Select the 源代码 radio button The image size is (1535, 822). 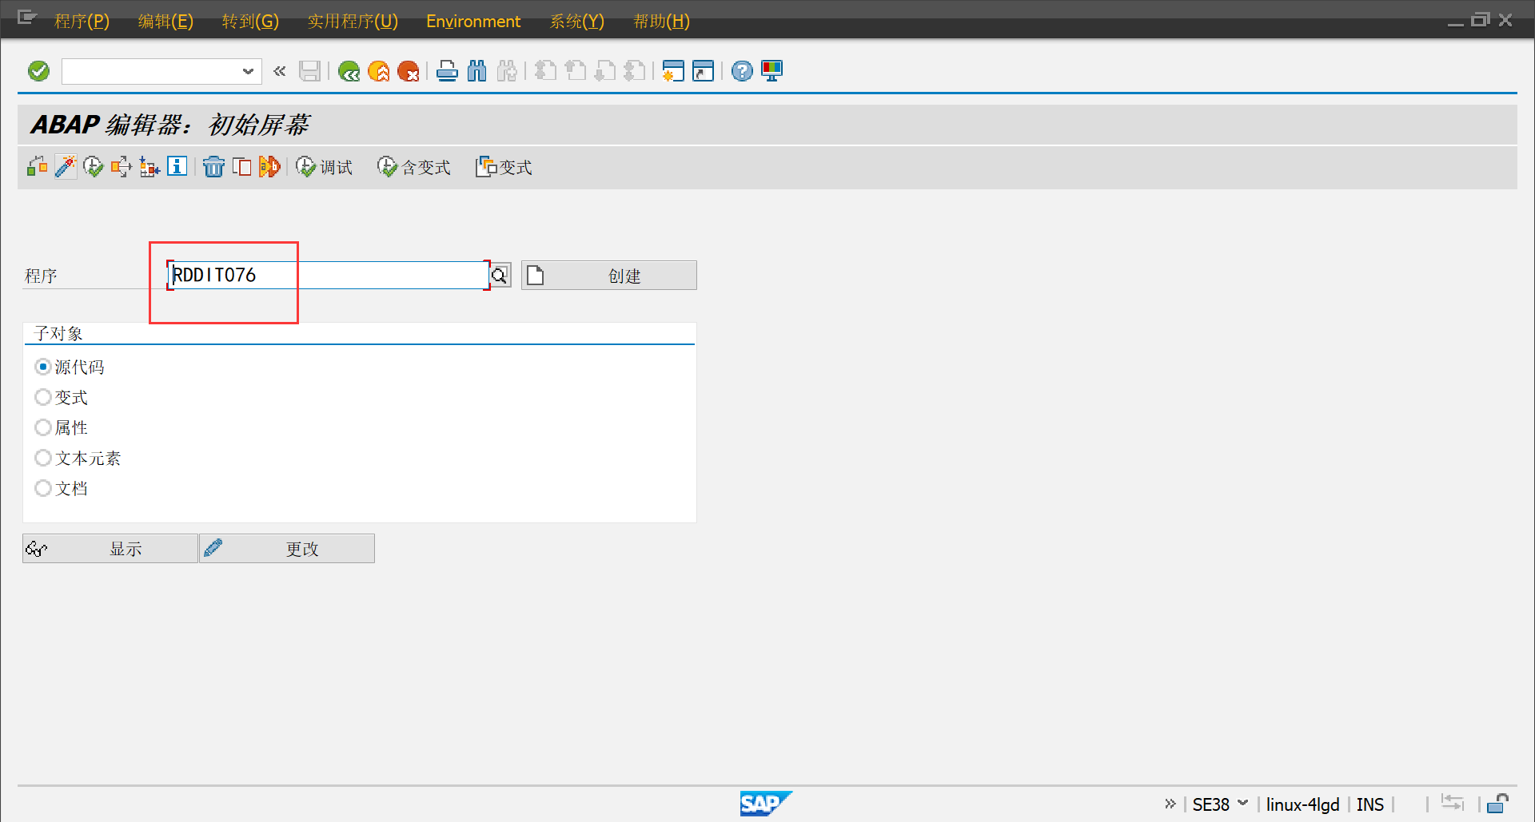43,367
